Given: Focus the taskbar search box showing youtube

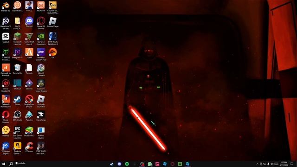Looking at the screenshot, I should tap(20, 163).
